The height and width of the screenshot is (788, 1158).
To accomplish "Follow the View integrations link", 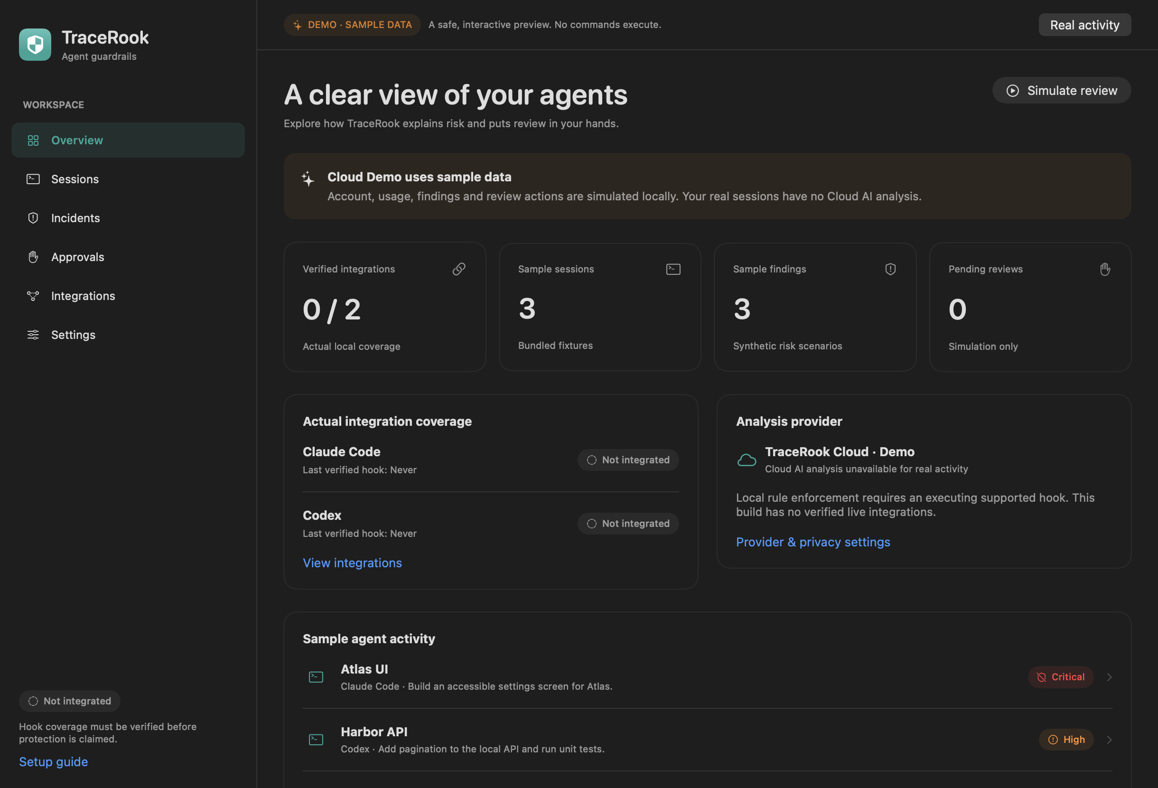I will [352, 563].
